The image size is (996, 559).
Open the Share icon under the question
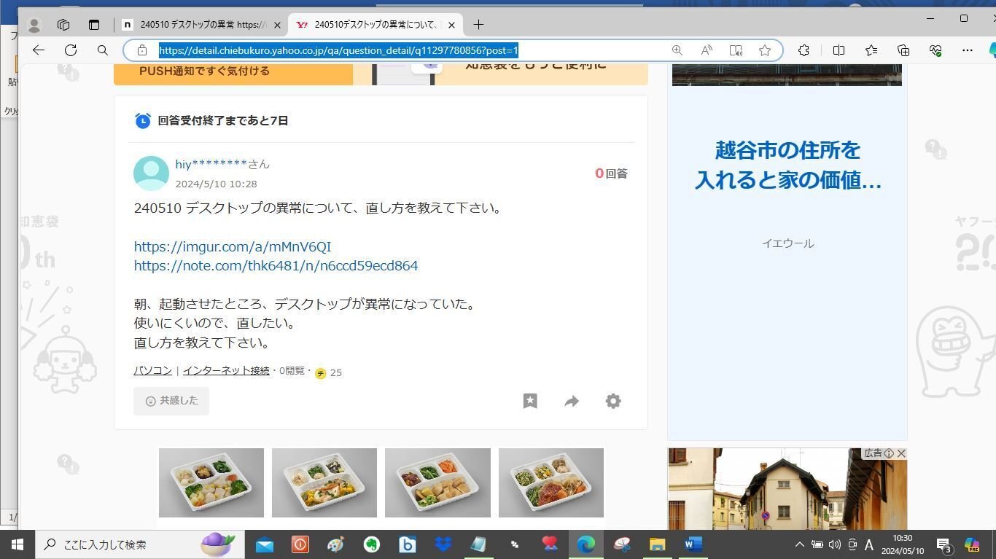[571, 401]
